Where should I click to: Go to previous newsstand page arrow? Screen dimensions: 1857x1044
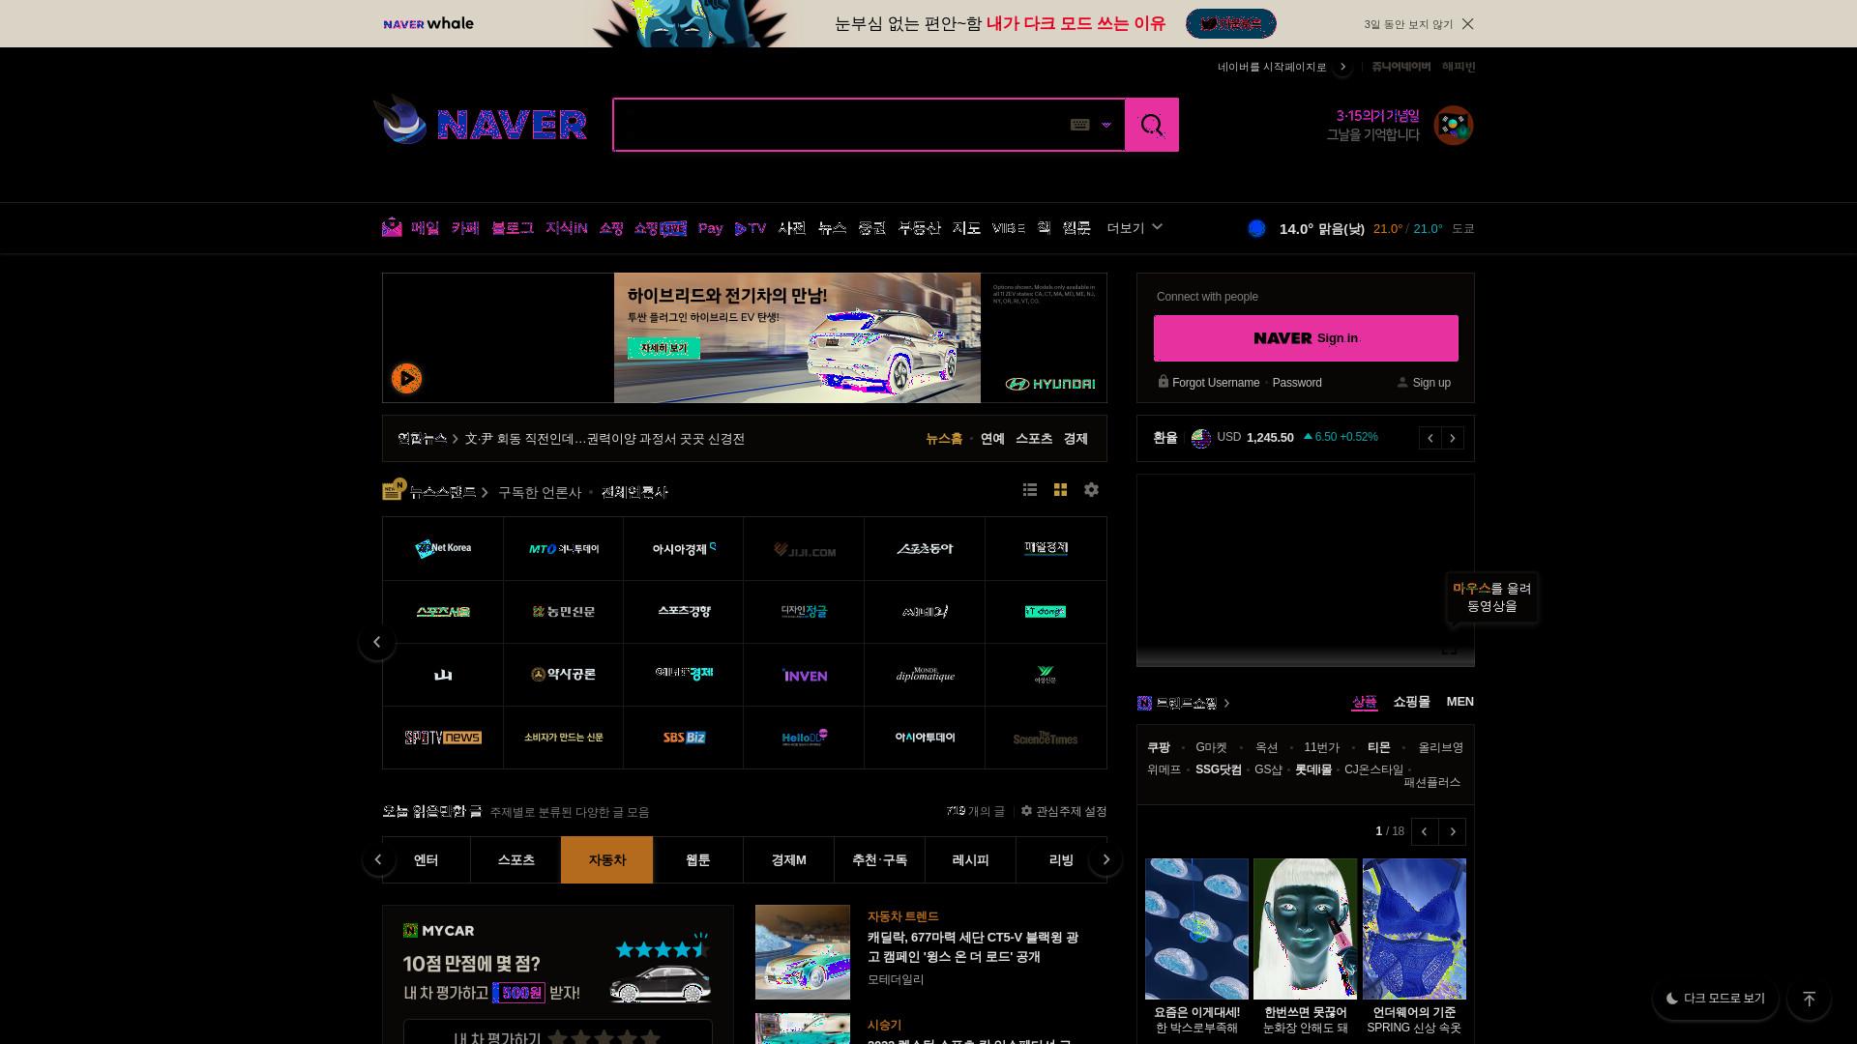point(377,642)
